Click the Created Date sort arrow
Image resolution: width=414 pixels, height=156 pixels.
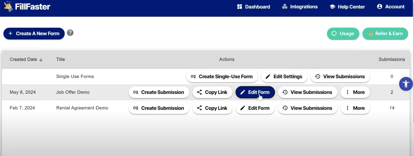41,60
